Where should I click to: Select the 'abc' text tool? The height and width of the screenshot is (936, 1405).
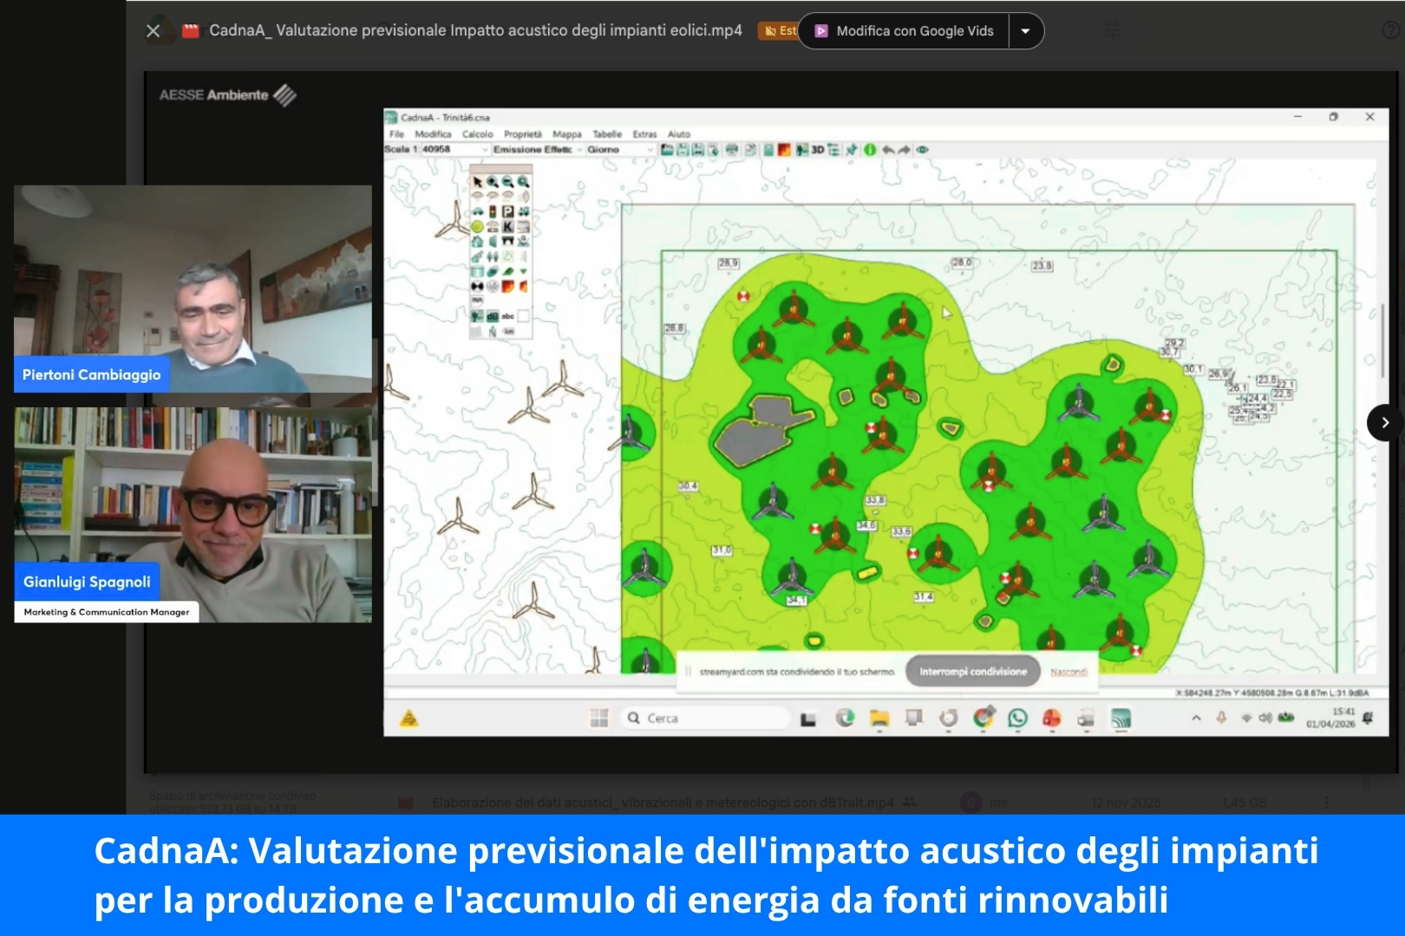click(508, 315)
